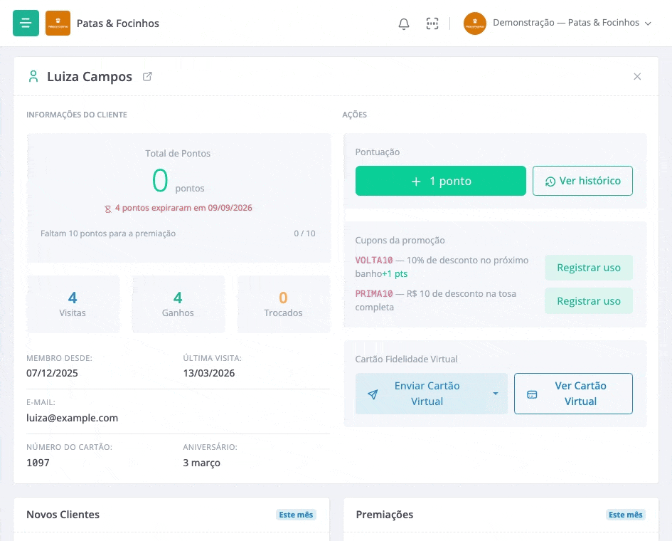Image resolution: width=672 pixels, height=541 pixels.
Task: Click the account avatar in the header
Action: [x=475, y=23]
